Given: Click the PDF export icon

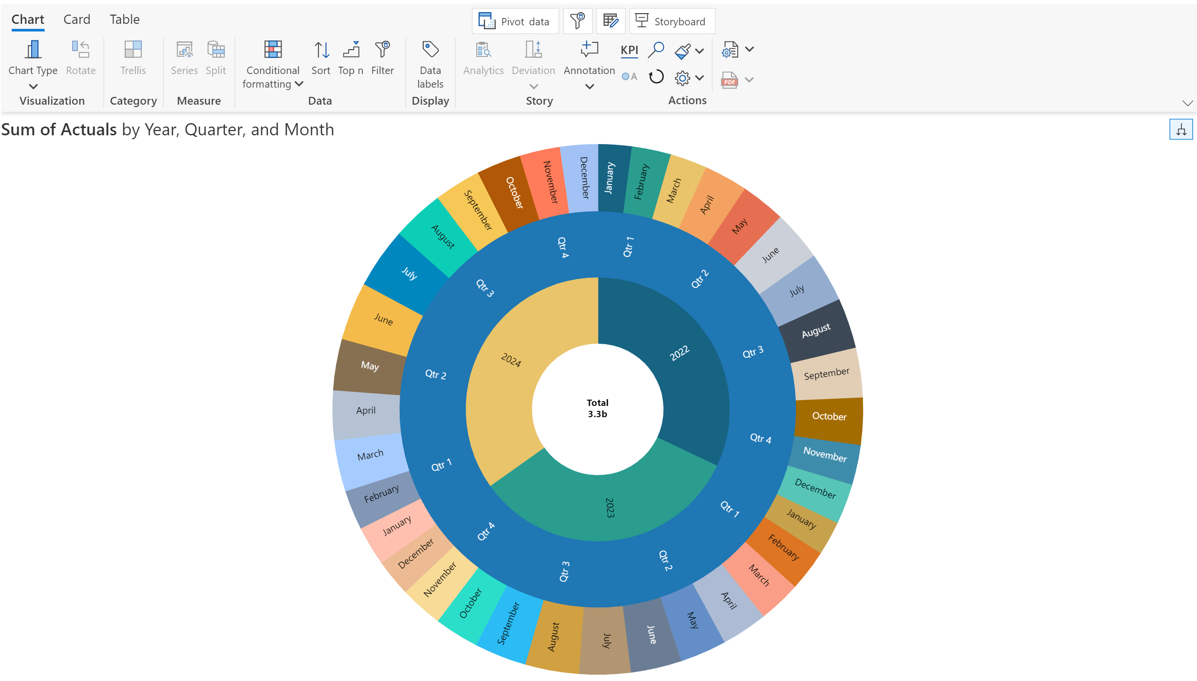Looking at the screenshot, I should pyautogui.click(x=729, y=80).
